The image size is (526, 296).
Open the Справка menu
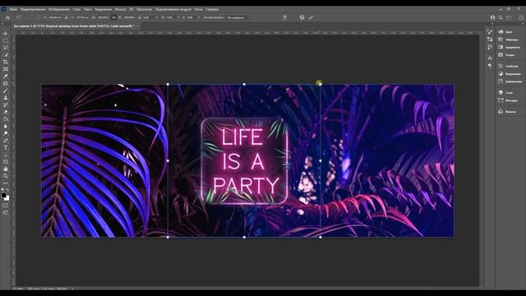point(212,9)
